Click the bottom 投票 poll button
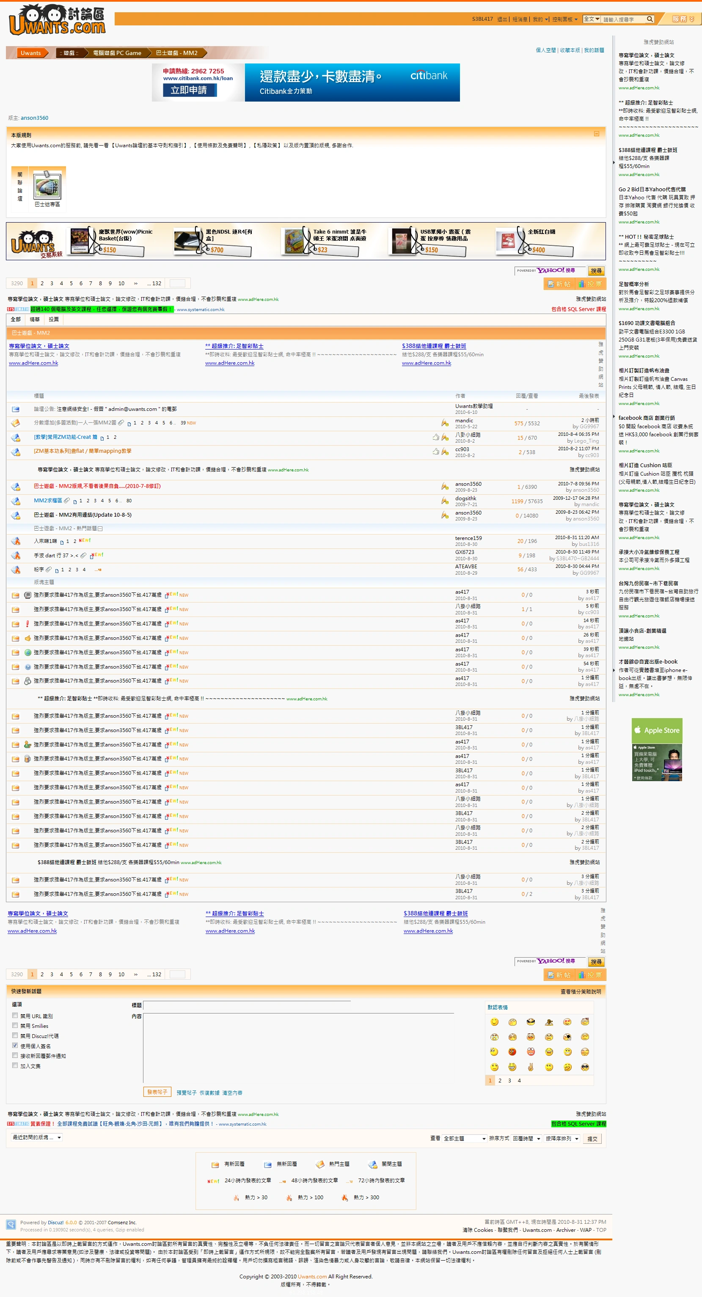Screen dimensions: 702x1297 (x=590, y=975)
